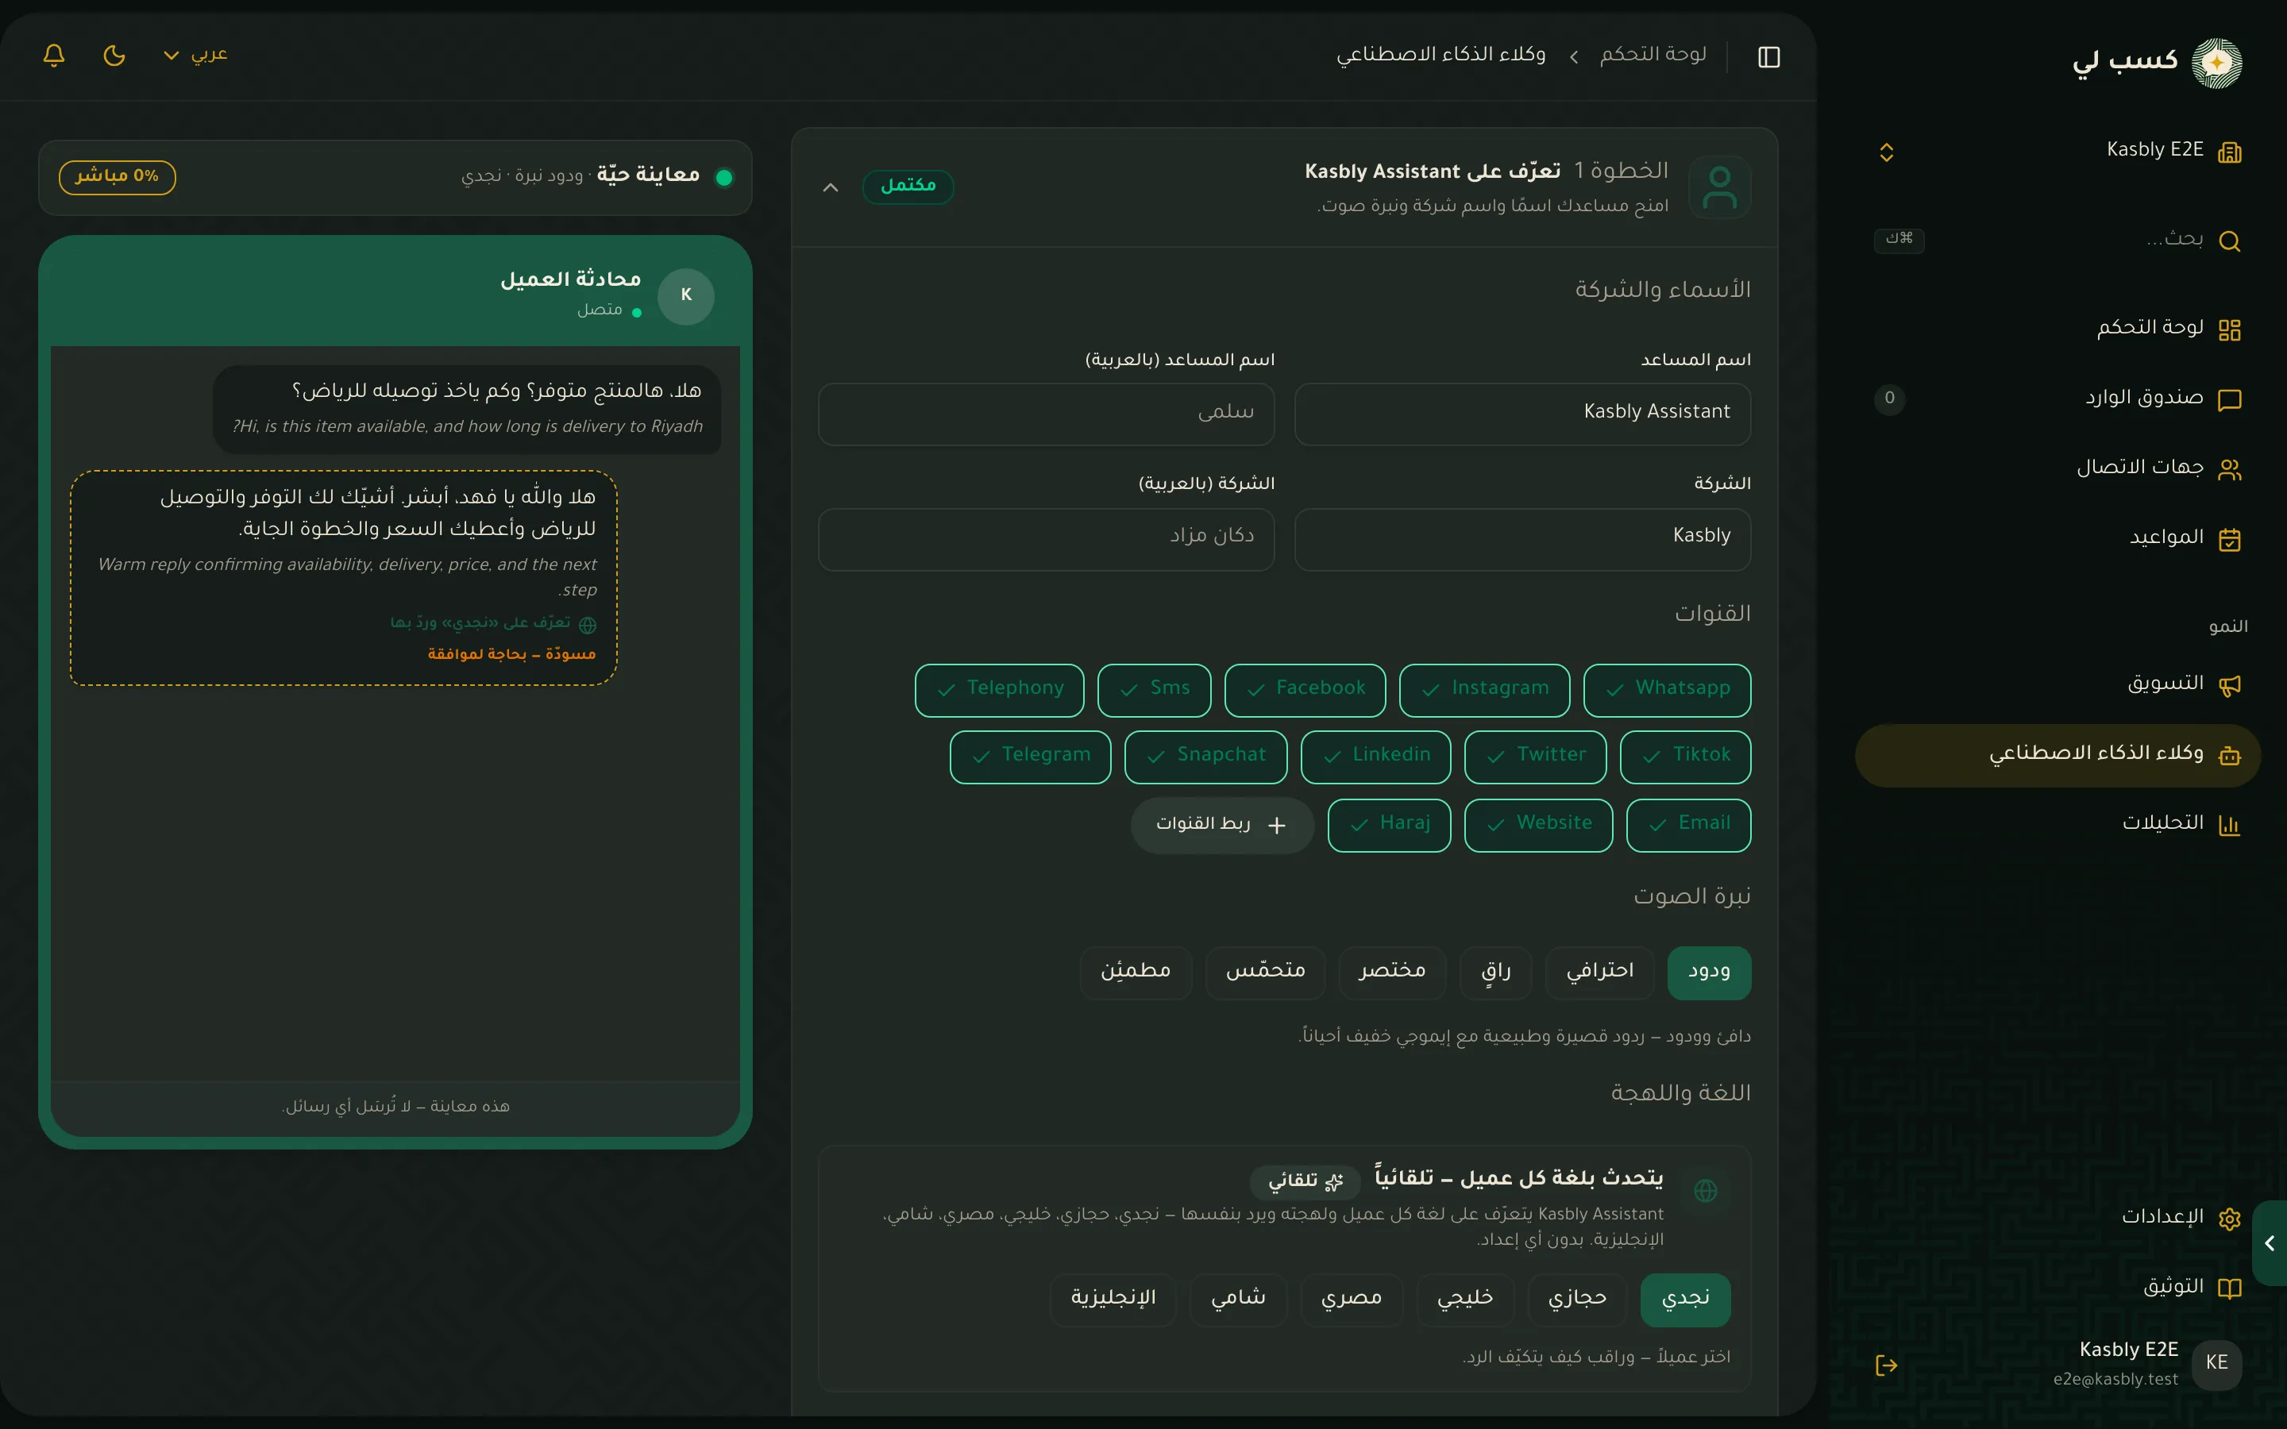Toggle the Snapchat channel chip
Screen dimensions: 2287x1429
(x=1206, y=757)
